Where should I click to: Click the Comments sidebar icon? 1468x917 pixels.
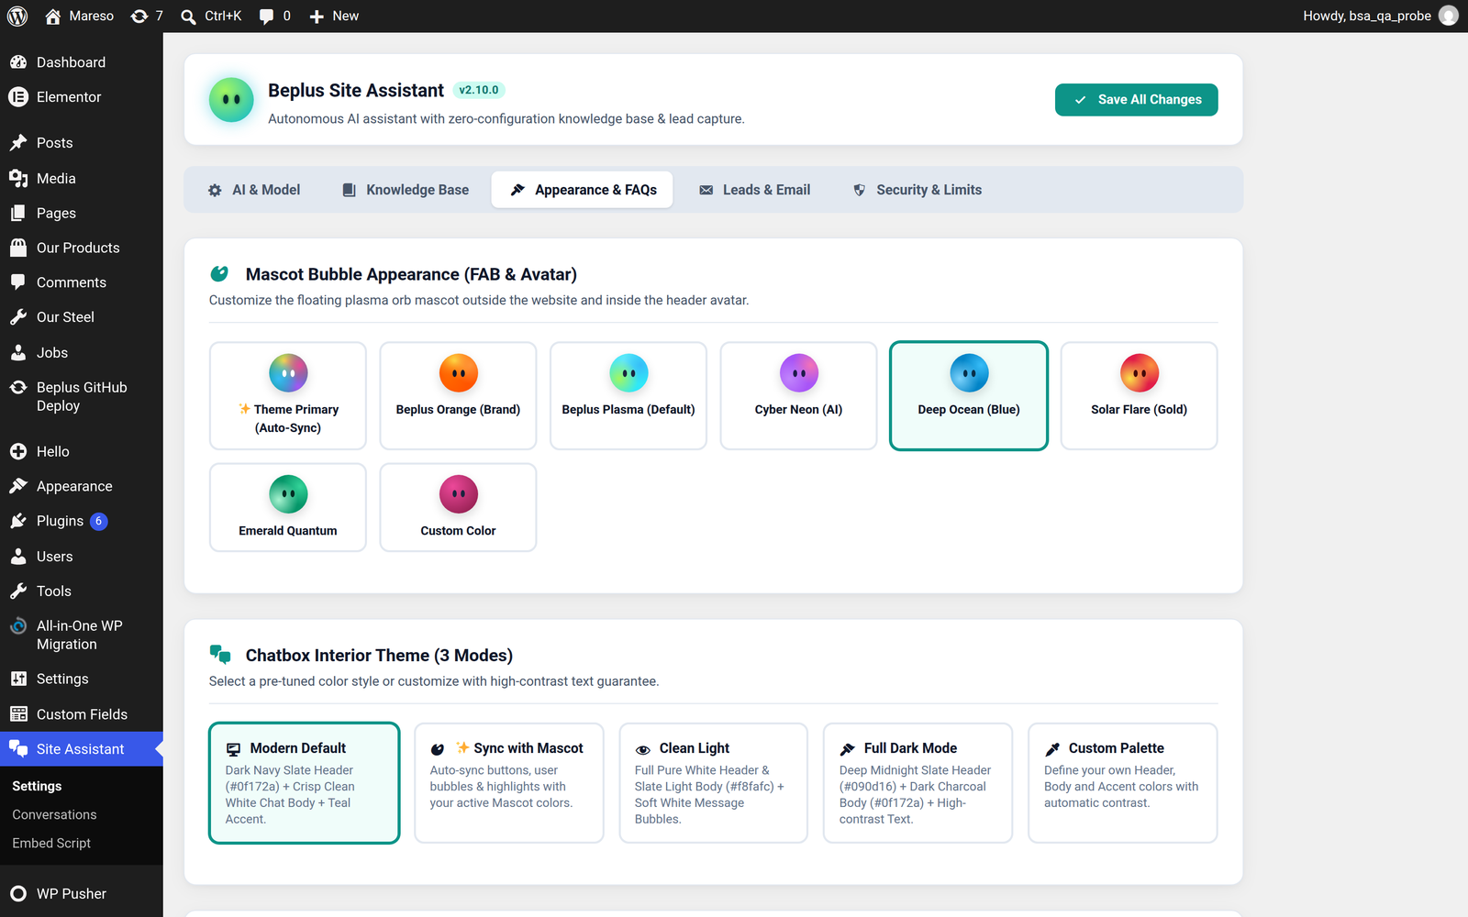(x=18, y=282)
